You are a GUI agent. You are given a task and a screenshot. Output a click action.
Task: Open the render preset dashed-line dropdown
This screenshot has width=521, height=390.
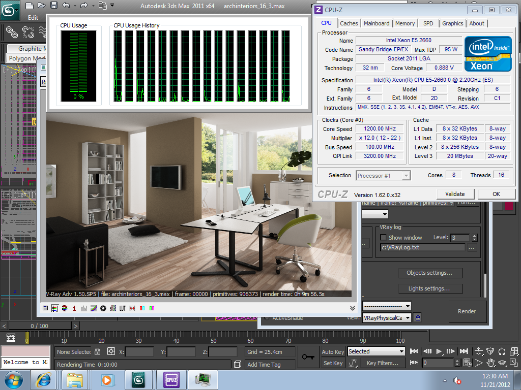[x=387, y=306]
